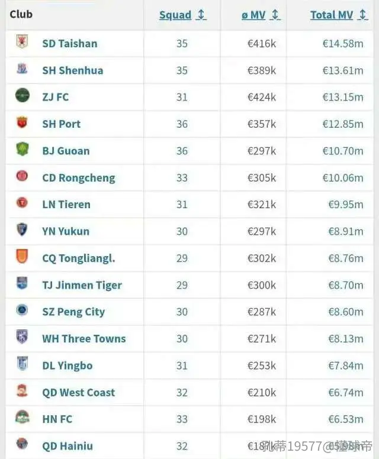Open the YN Yukun club page
The image size is (379, 459).
66,231
